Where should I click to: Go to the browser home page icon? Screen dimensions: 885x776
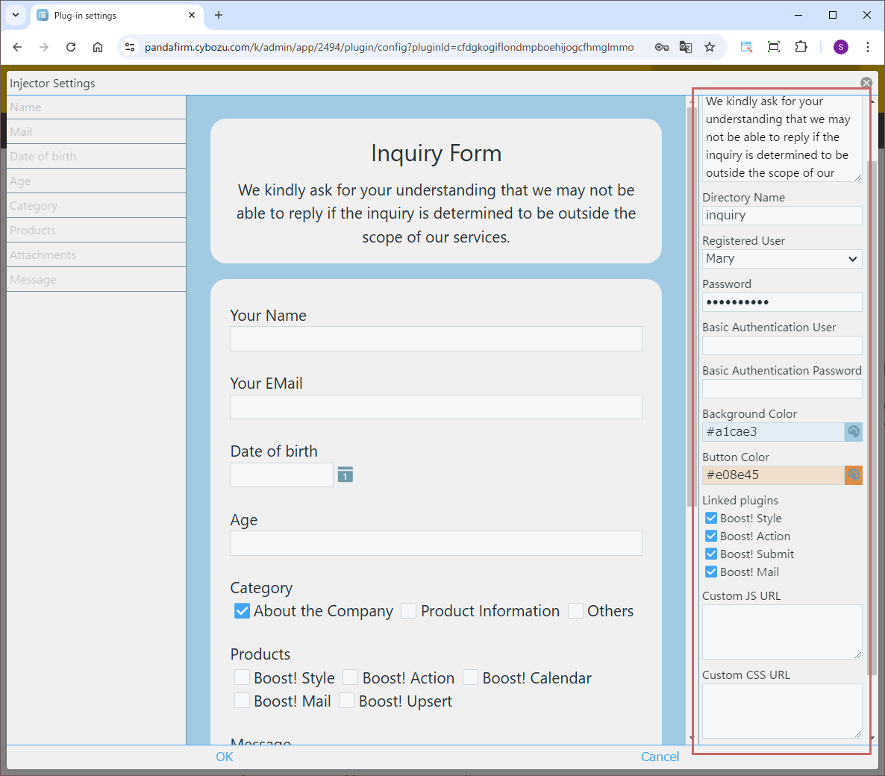(98, 47)
